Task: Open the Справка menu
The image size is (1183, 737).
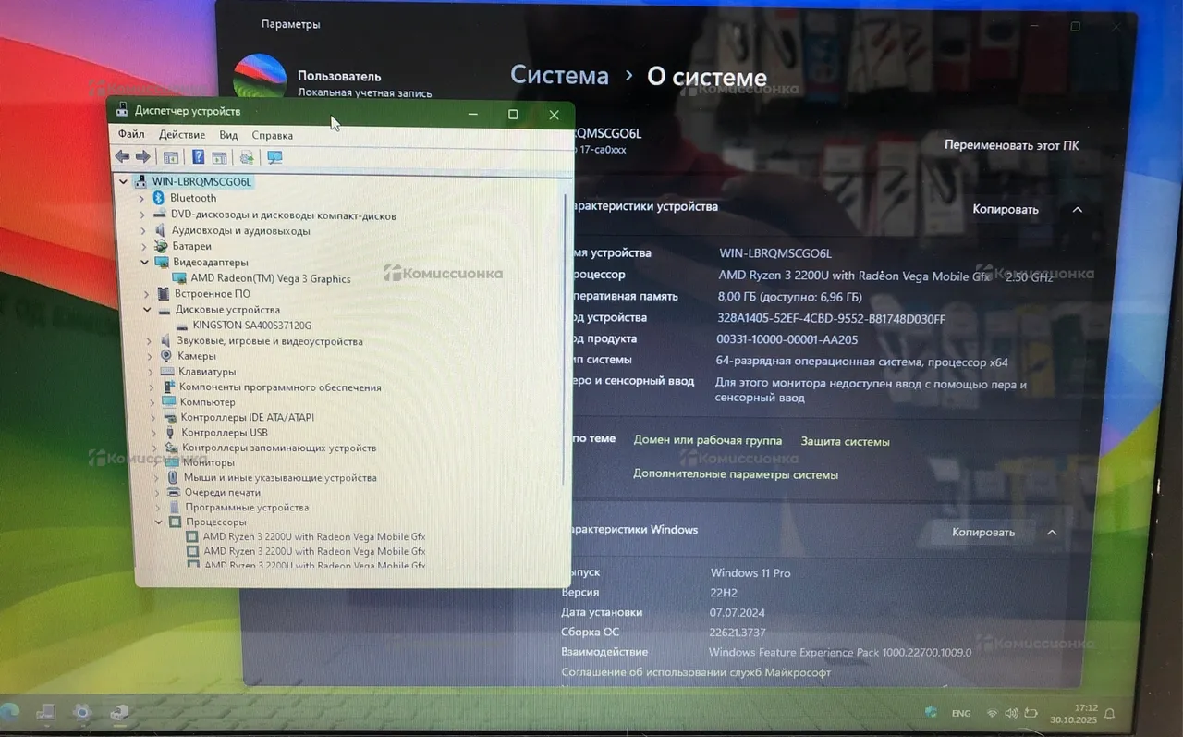Action: pos(272,135)
